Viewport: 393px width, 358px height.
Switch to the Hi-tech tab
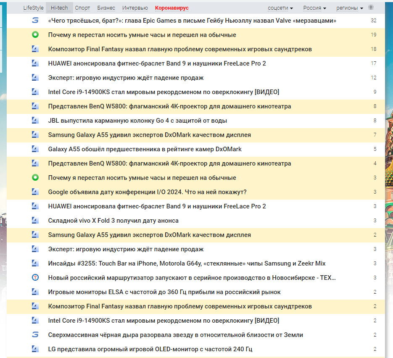(x=59, y=8)
